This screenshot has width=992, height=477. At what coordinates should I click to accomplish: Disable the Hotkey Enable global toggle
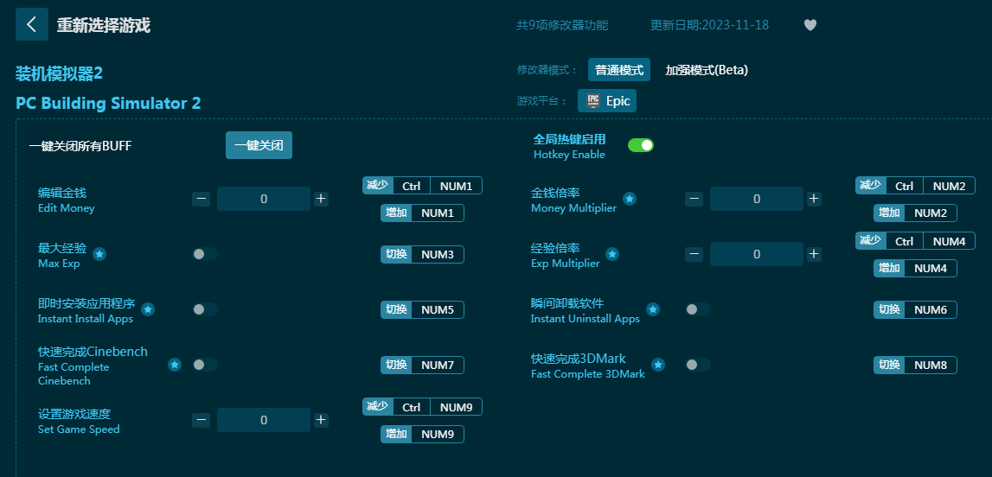click(x=640, y=145)
